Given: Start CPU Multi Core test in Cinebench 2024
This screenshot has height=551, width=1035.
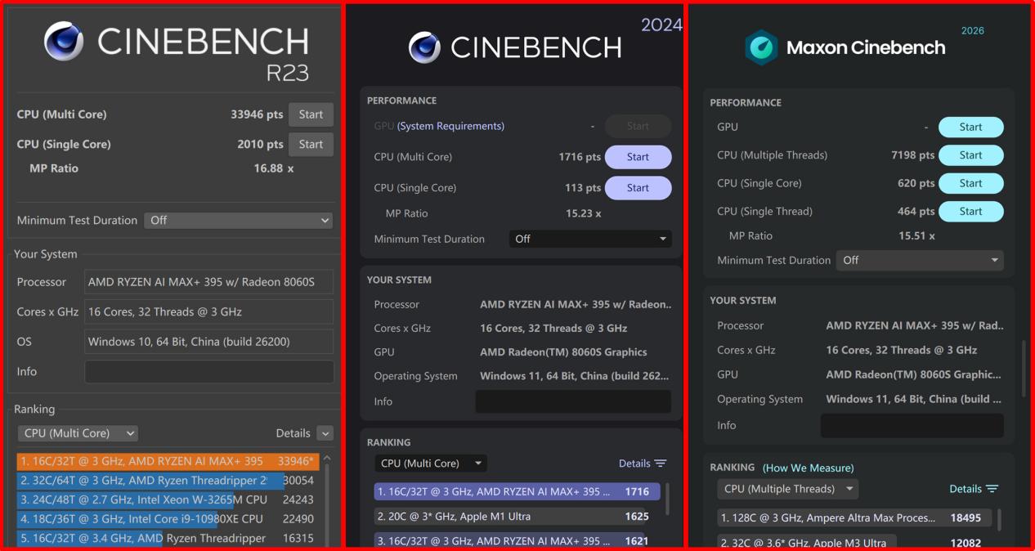Looking at the screenshot, I should pos(638,157).
